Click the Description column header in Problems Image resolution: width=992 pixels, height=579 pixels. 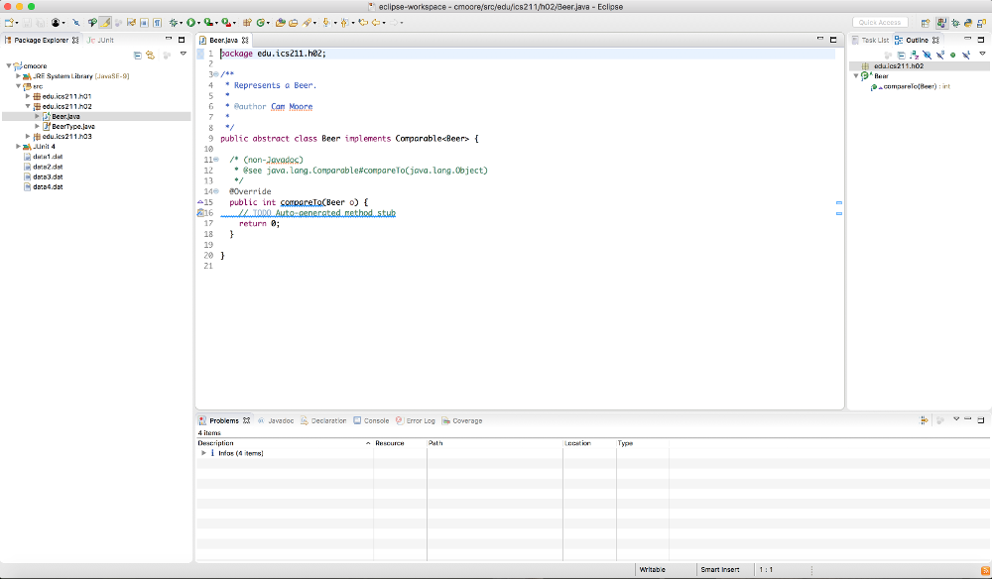tap(216, 443)
